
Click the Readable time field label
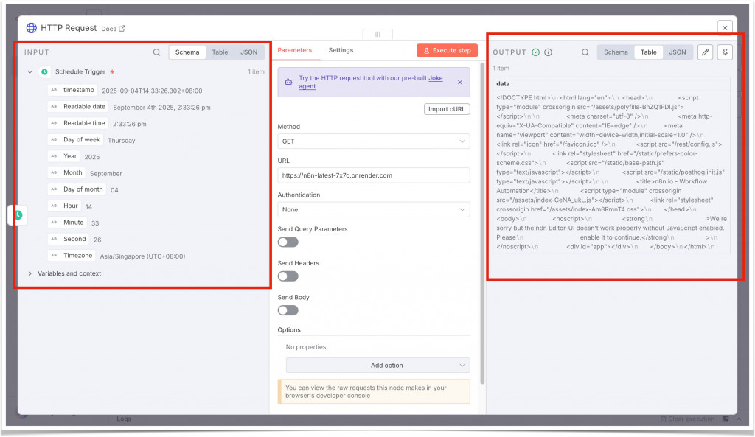coord(84,123)
